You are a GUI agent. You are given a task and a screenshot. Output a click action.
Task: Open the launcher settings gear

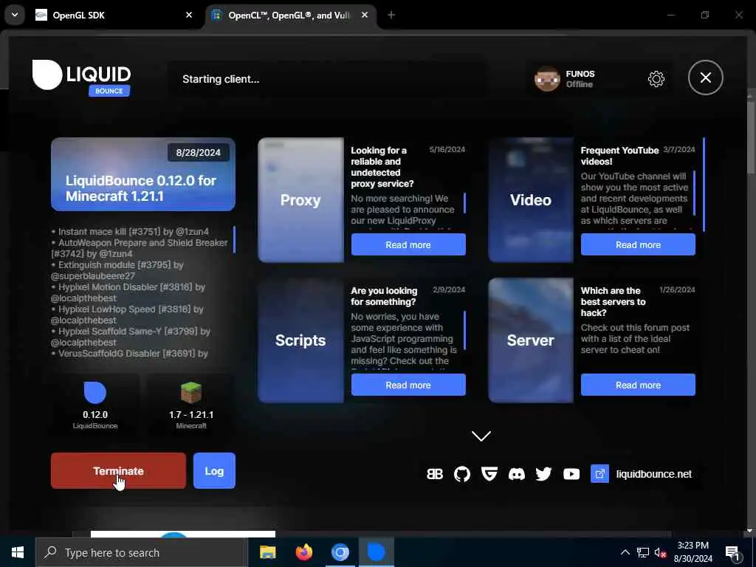pos(656,78)
